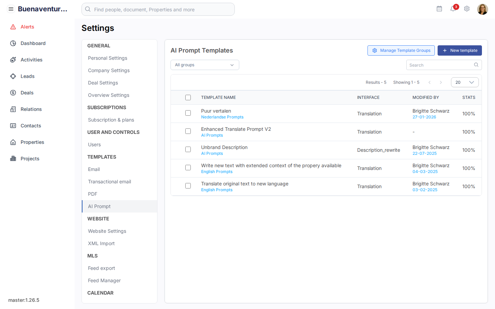Click the template Search input field
This screenshot has height=309, width=495.
tap(444, 65)
